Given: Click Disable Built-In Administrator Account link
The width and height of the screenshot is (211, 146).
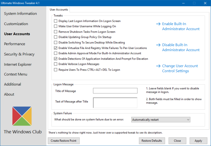Looking at the screenshot, I should (x=181, y=47).
